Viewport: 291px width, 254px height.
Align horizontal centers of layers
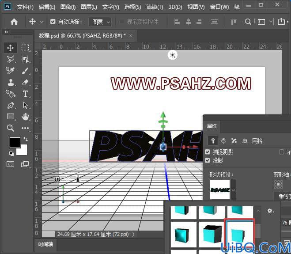point(188,22)
